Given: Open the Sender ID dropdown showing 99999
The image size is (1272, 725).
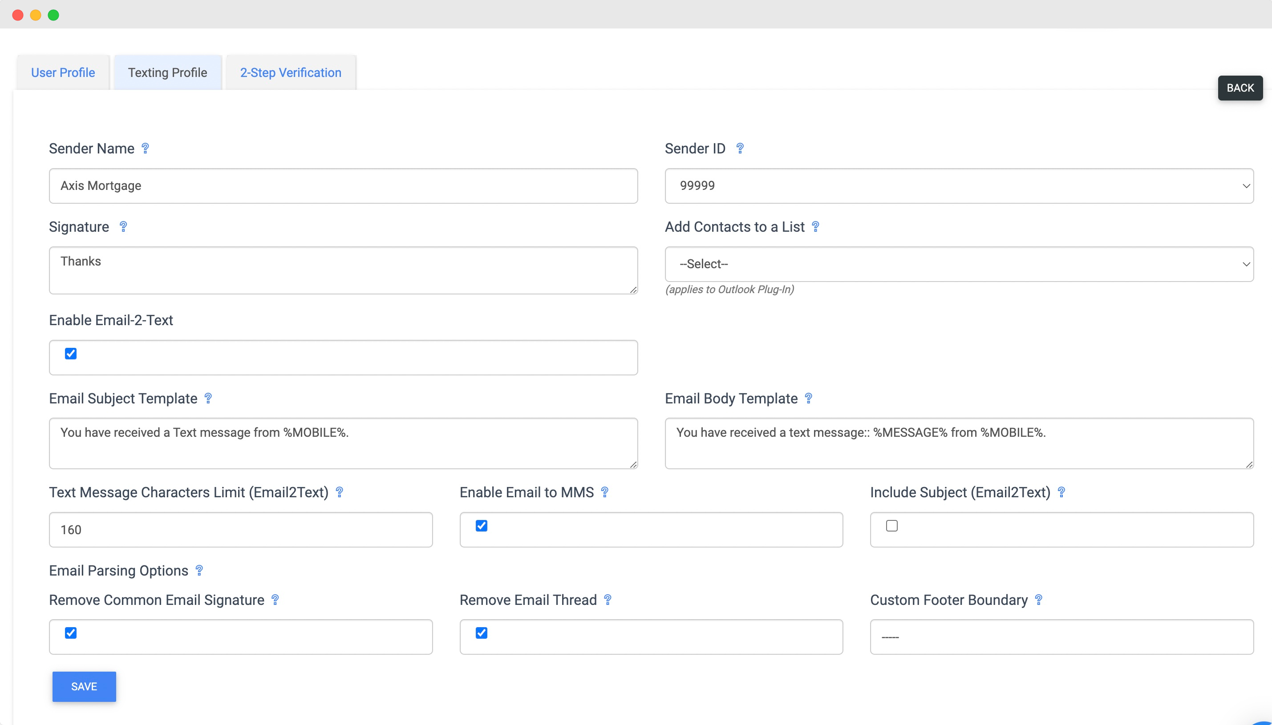Looking at the screenshot, I should coord(959,186).
